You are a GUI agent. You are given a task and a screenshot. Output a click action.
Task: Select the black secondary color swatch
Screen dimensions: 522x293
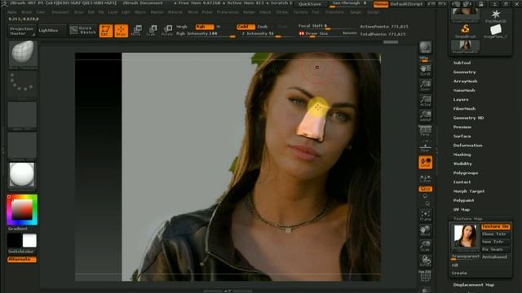tap(14, 241)
